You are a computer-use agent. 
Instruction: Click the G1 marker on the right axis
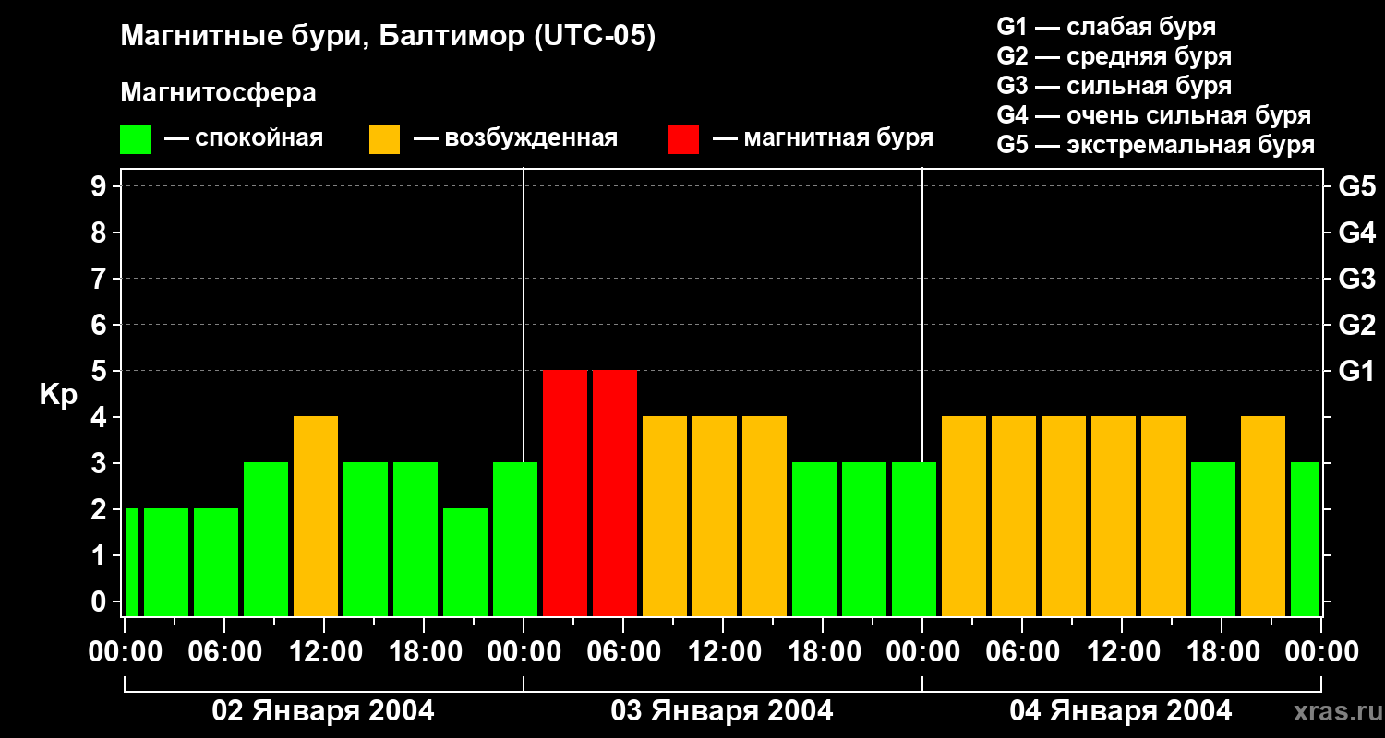click(x=1356, y=372)
